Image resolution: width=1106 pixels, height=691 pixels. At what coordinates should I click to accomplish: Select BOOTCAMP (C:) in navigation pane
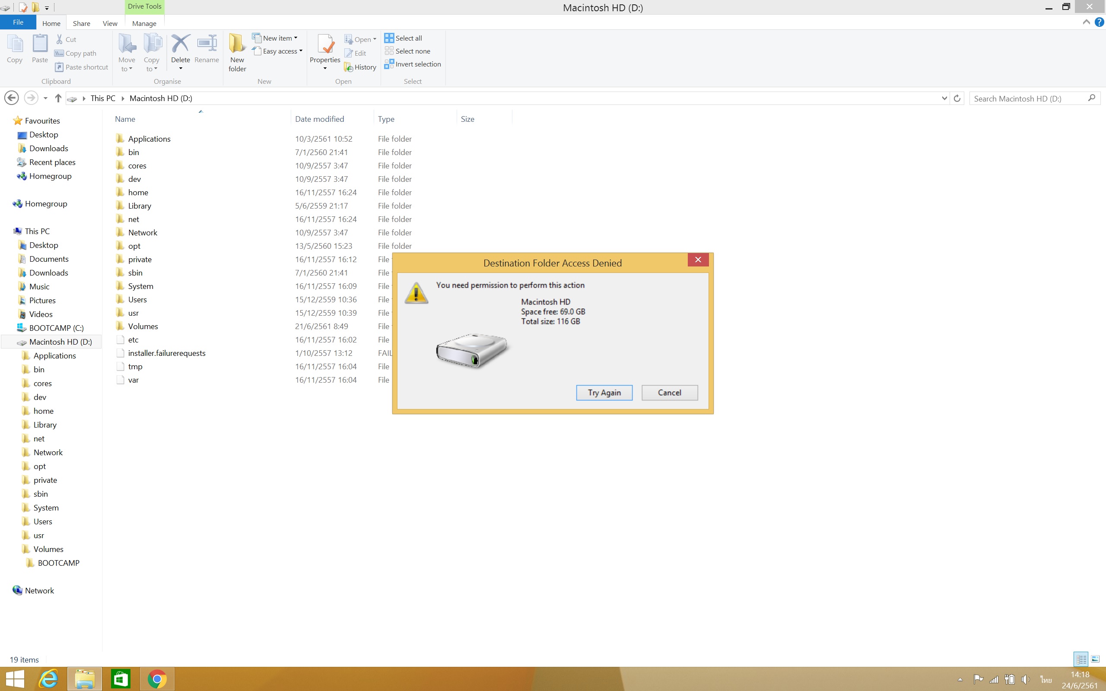[x=56, y=328]
